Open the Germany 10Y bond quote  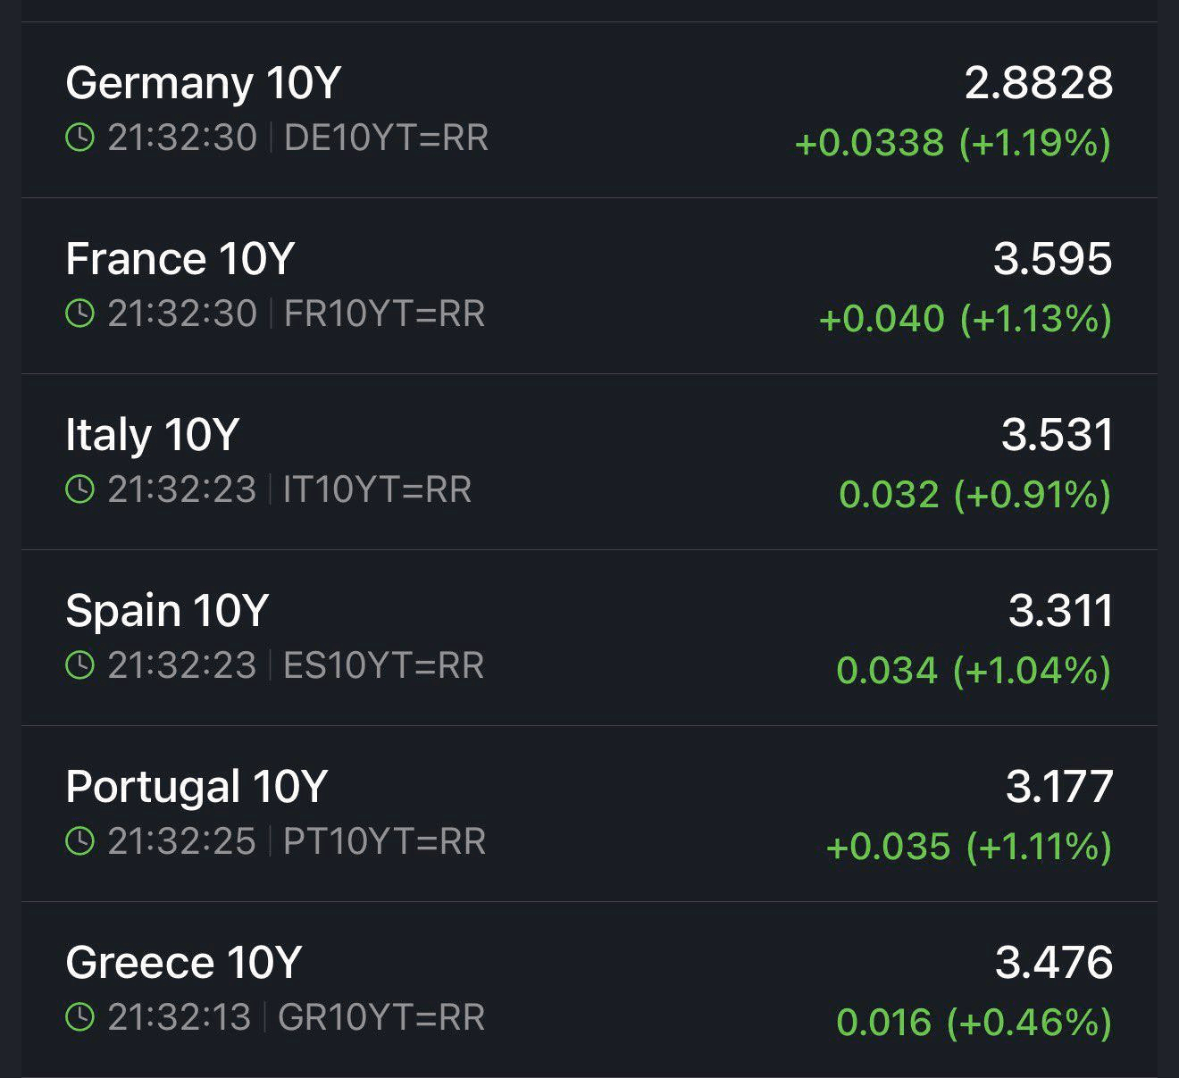(203, 83)
